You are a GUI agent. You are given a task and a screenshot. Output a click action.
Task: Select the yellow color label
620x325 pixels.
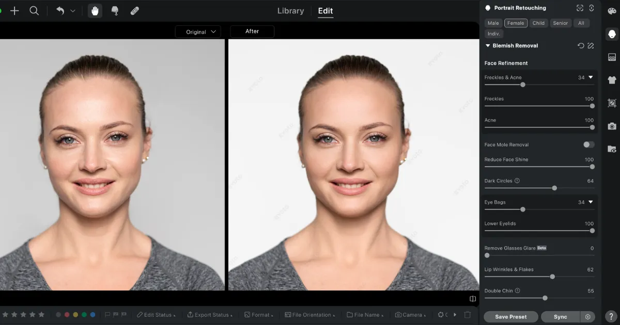pyautogui.click(x=75, y=315)
